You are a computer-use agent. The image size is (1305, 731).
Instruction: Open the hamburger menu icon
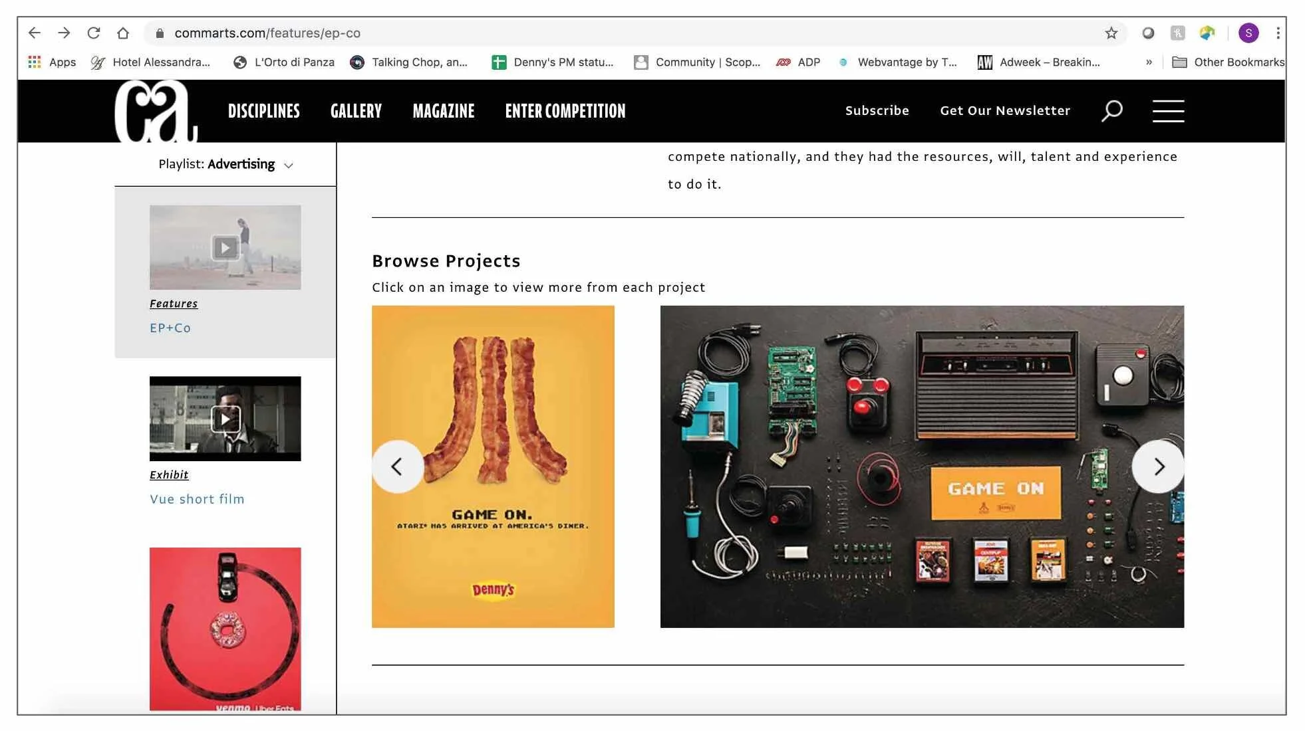[x=1168, y=111]
